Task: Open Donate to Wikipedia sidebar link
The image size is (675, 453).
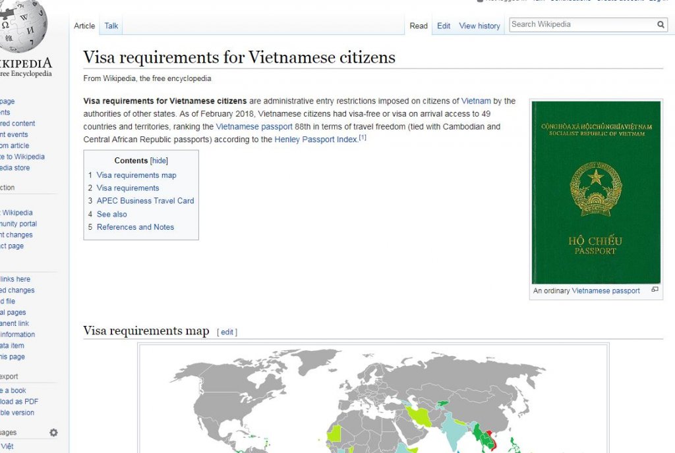Action: click(22, 157)
